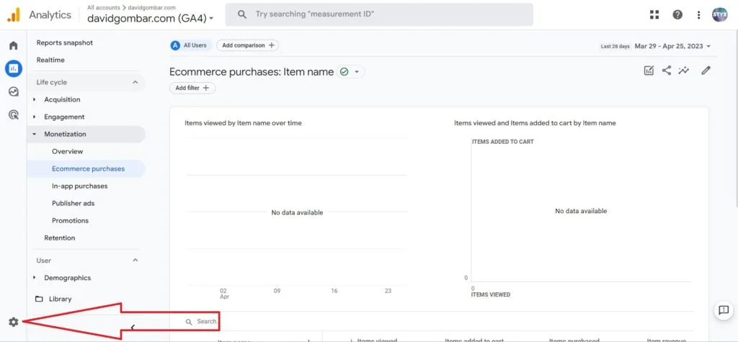Viewport: 738px width, 342px height.
Task: Open the three-dot more options menu
Action: [698, 14]
